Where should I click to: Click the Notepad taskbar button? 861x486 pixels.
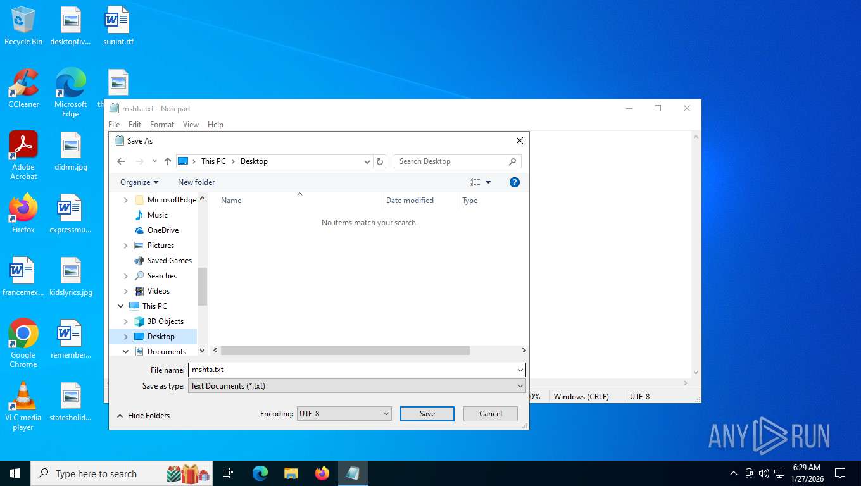353,473
